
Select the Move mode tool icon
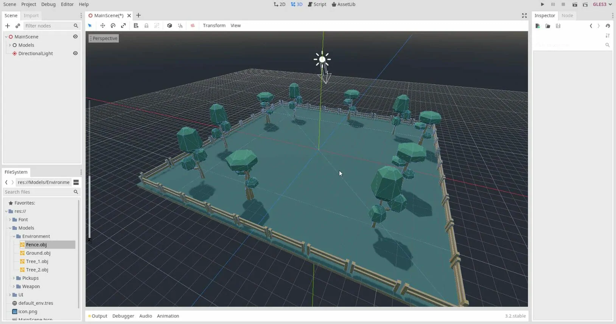tap(103, 26)
